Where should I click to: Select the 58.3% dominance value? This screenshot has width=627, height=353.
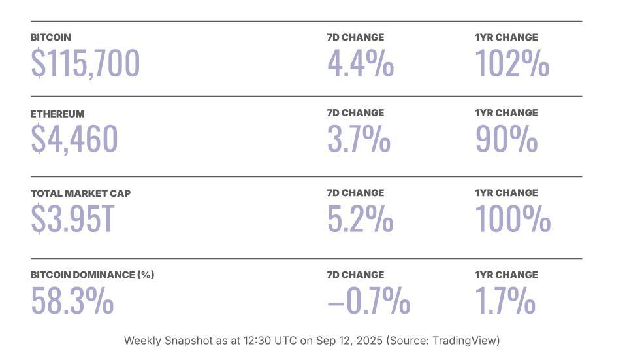72,301
